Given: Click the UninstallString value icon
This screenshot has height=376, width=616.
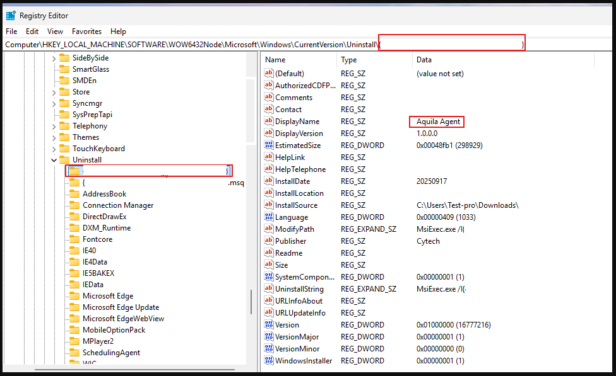Looking at the screenshot, I should click(x=268, y=289).
